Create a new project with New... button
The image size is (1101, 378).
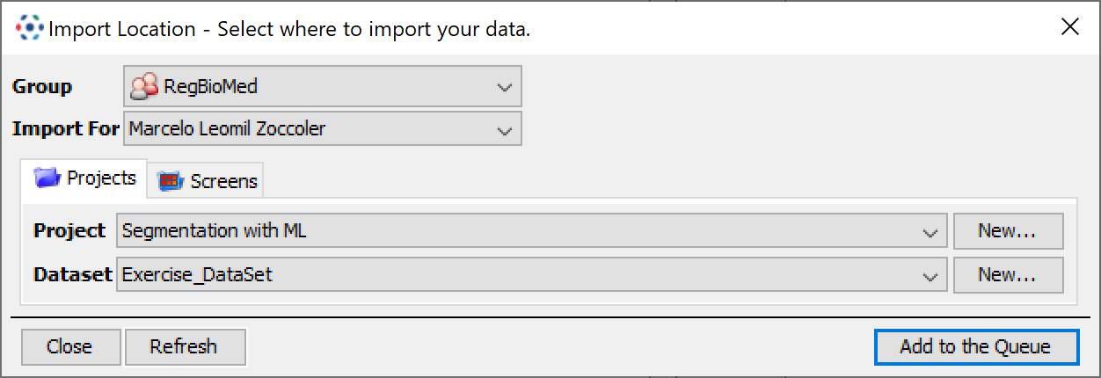point(1008,231)
